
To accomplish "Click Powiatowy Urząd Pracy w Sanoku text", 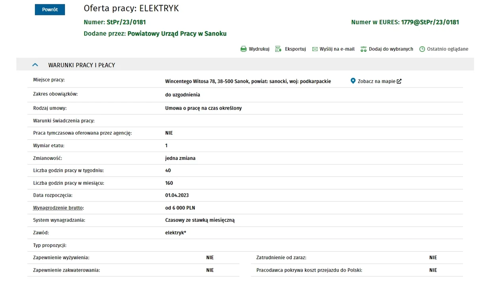I will pyautogui.click(x=177, y=34).
